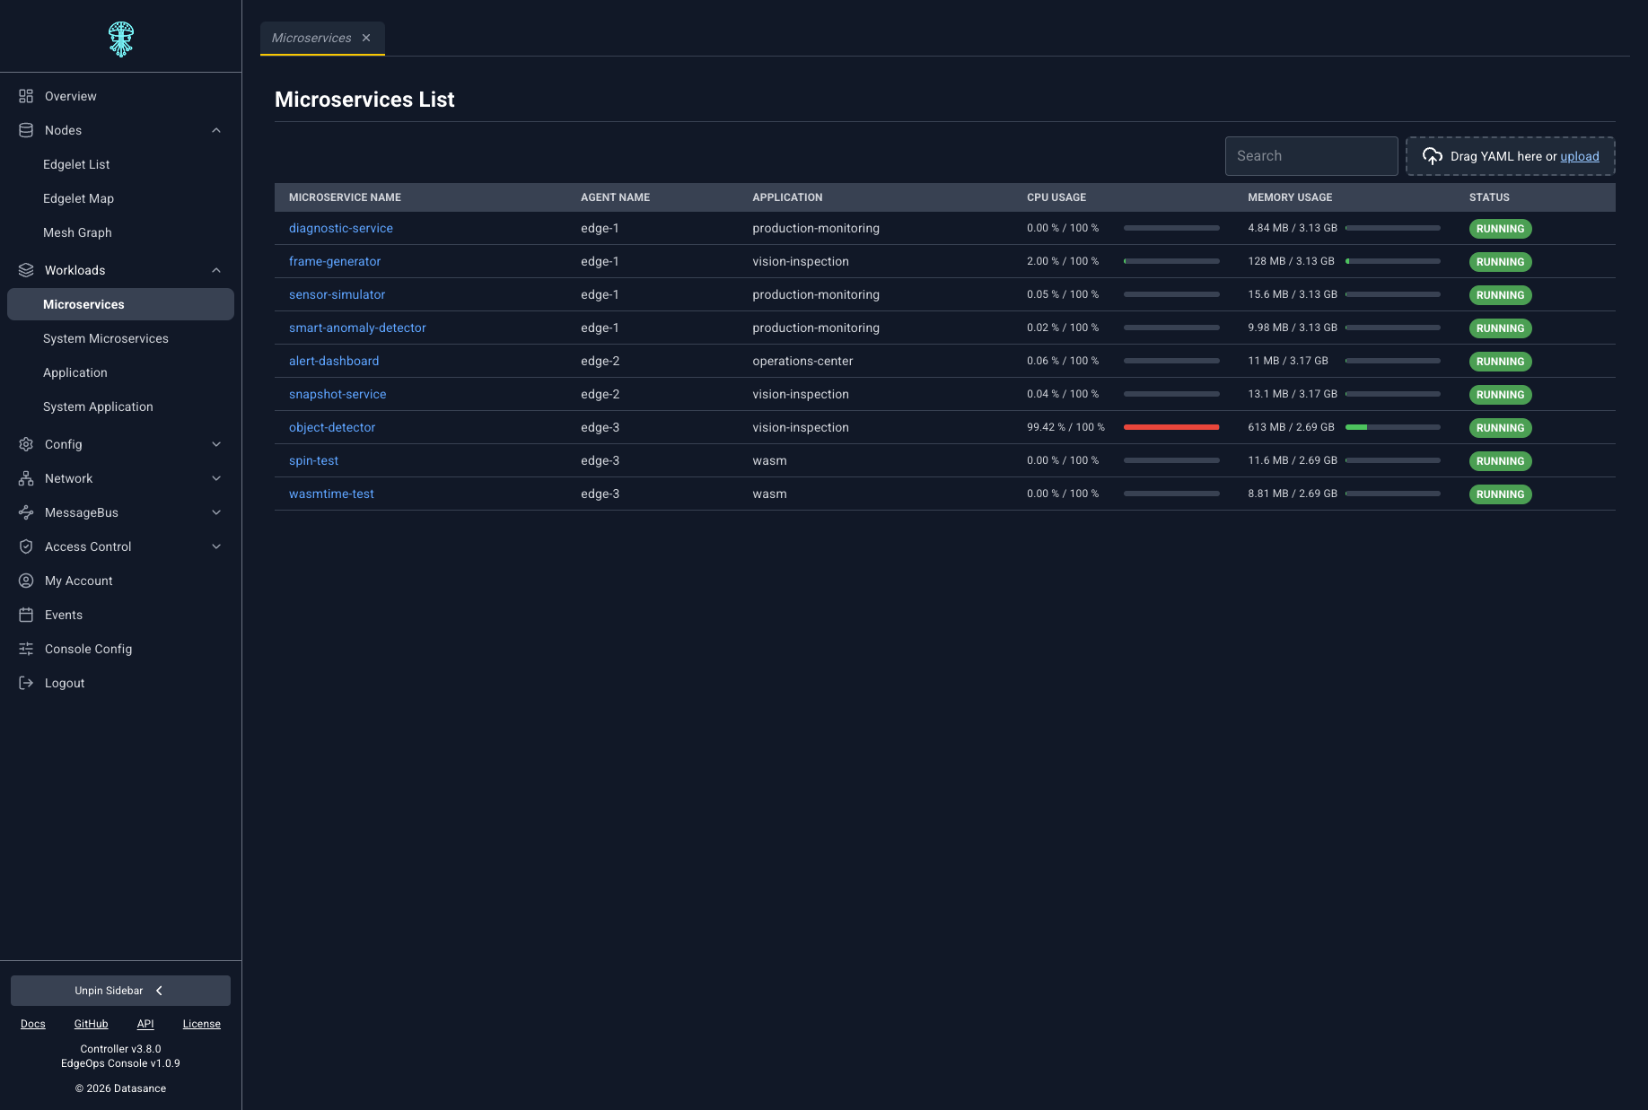Close the Microservices tab
1648x1110 pixels.
(x=366, y=38)
